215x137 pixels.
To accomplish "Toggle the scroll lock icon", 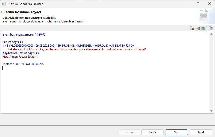I will click(198, 28).
